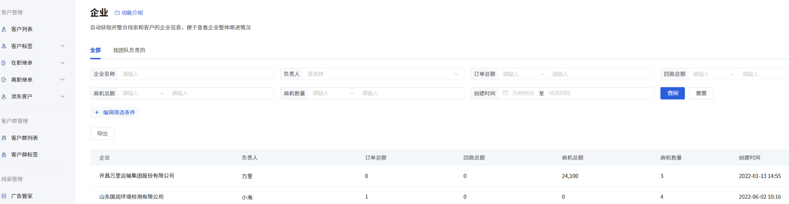Click the plus icon beside 编辑筛选条件

(97, 113)
